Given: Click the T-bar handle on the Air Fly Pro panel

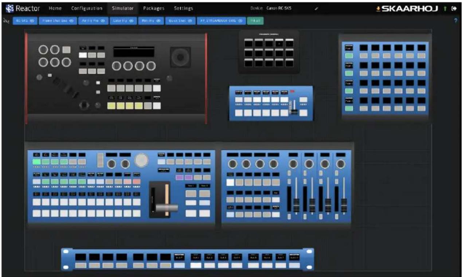Looking at the screenshot, I should 167,207.
